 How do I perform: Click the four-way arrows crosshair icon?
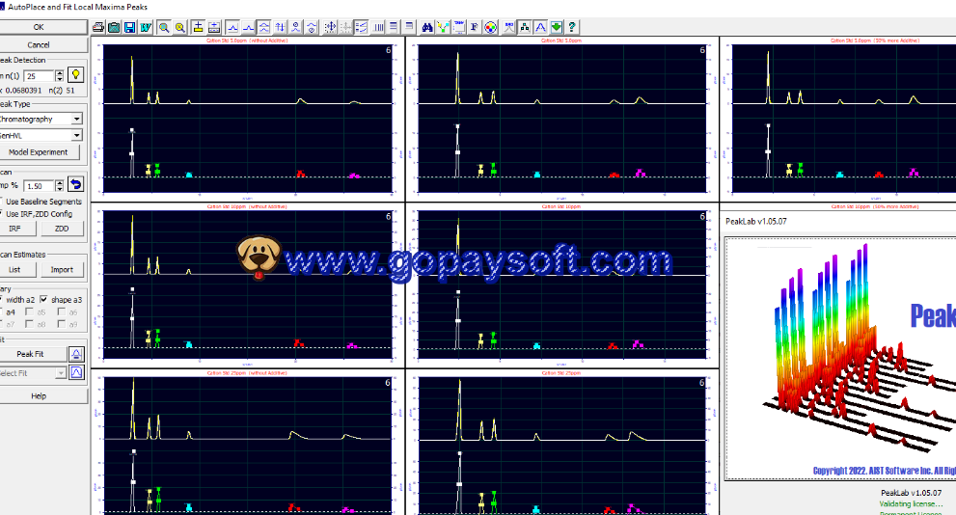(x=330, y=27)
